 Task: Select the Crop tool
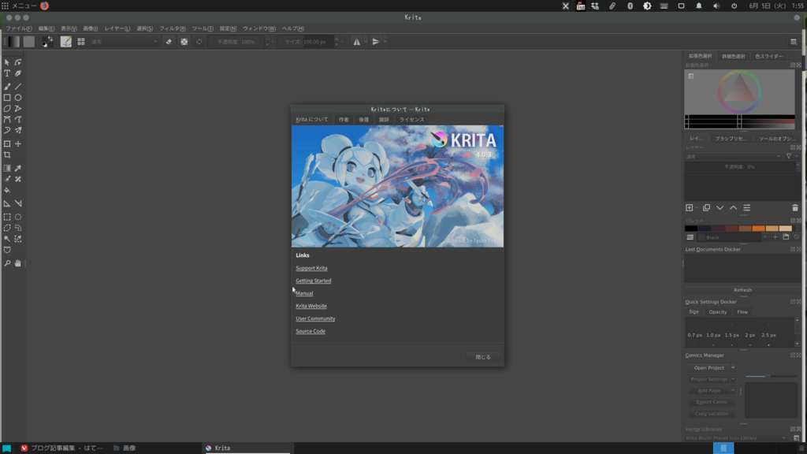(x=7, y=155)
